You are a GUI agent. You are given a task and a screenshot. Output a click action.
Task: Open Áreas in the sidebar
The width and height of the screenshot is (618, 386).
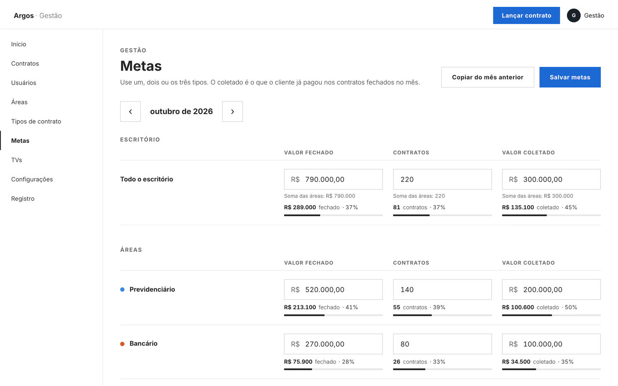tap(51, 102)
